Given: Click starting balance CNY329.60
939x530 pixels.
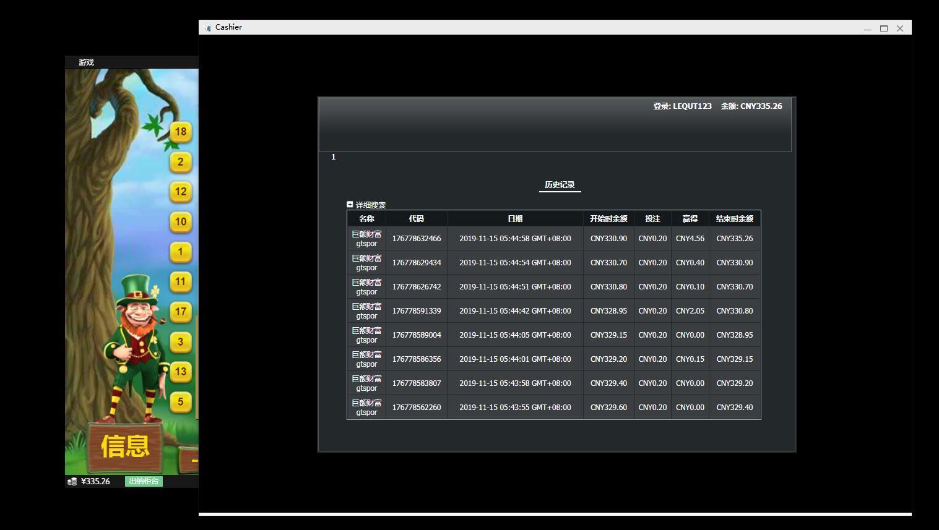Looking at the screenshot, I should tap(608, 408).
